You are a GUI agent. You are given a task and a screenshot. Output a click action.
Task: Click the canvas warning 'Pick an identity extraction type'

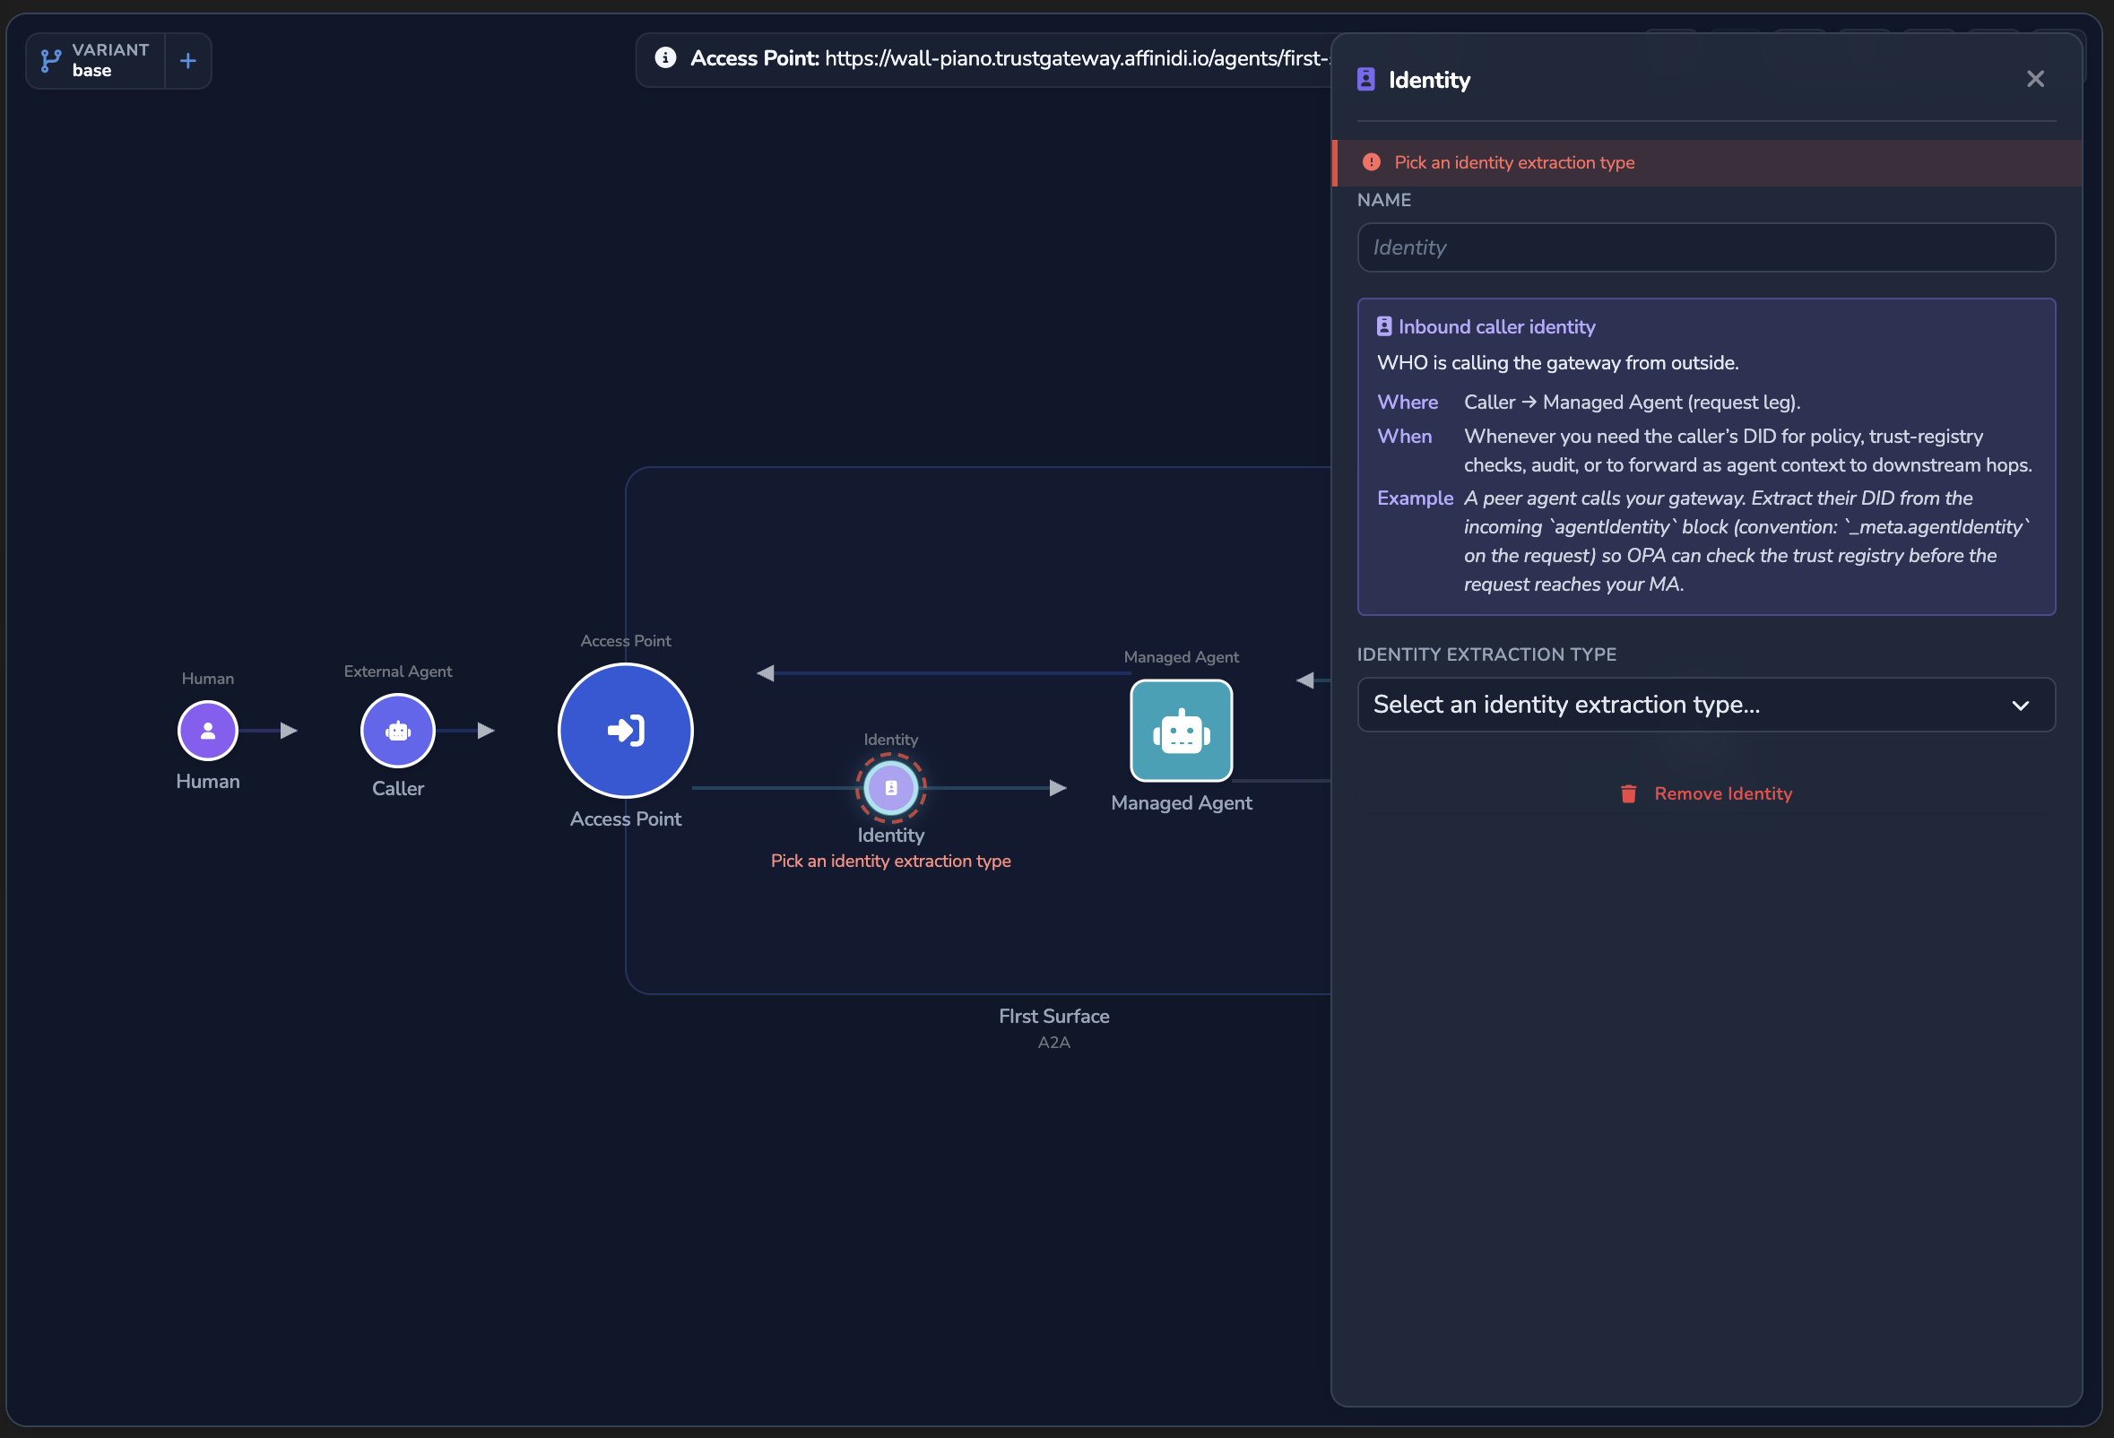click(890, 861)
